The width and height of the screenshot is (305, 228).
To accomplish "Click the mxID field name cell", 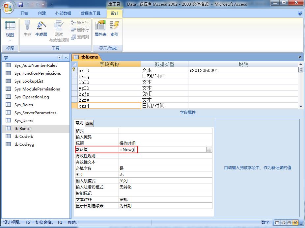I will point(109,70).
